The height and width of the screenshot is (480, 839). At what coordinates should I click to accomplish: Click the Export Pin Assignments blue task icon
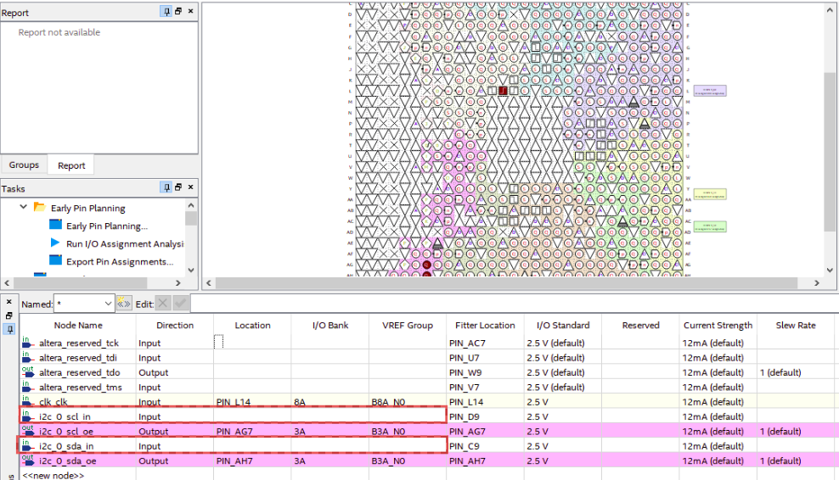[x=55, y=261]
